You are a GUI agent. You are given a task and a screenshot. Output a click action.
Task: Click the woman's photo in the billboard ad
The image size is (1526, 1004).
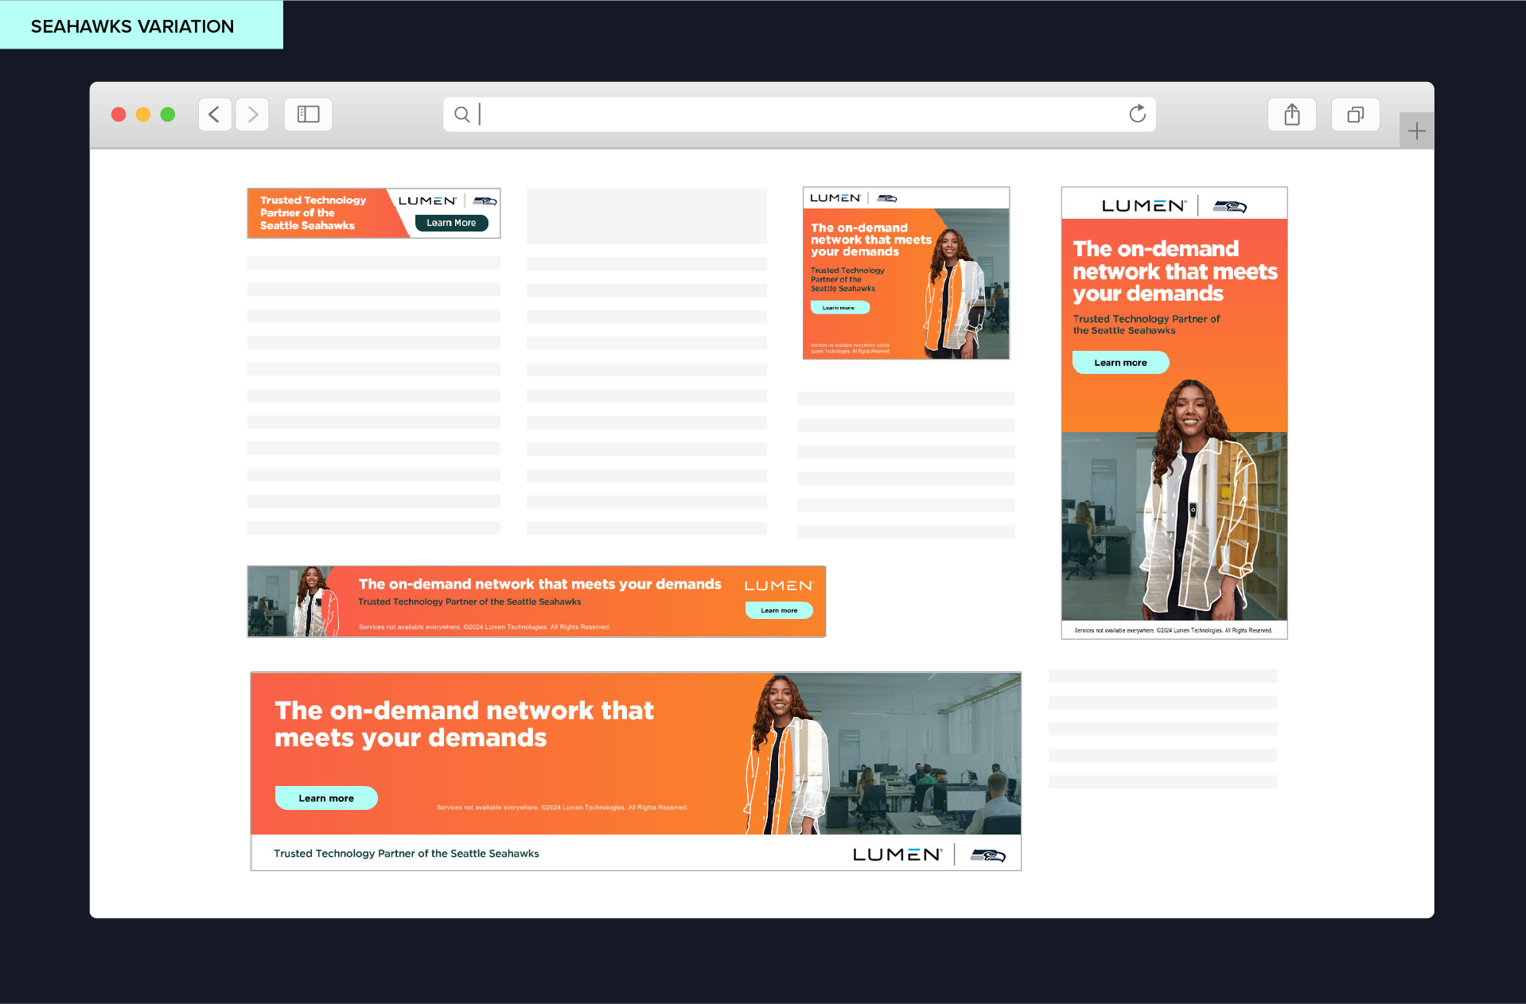point(788,756)
